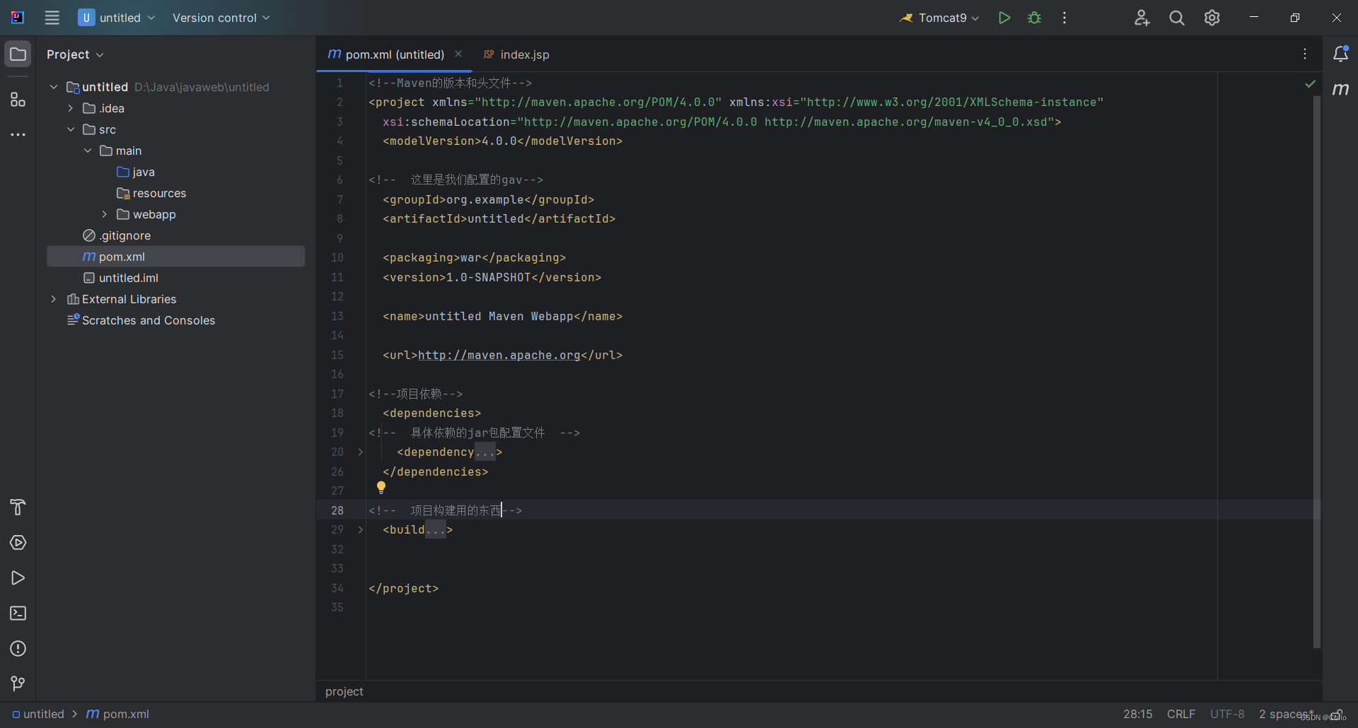Image resolution: width=1358 pixels, height=728 pixels.
Task: Click pom.xml in navigation bar
Action: 117,714
